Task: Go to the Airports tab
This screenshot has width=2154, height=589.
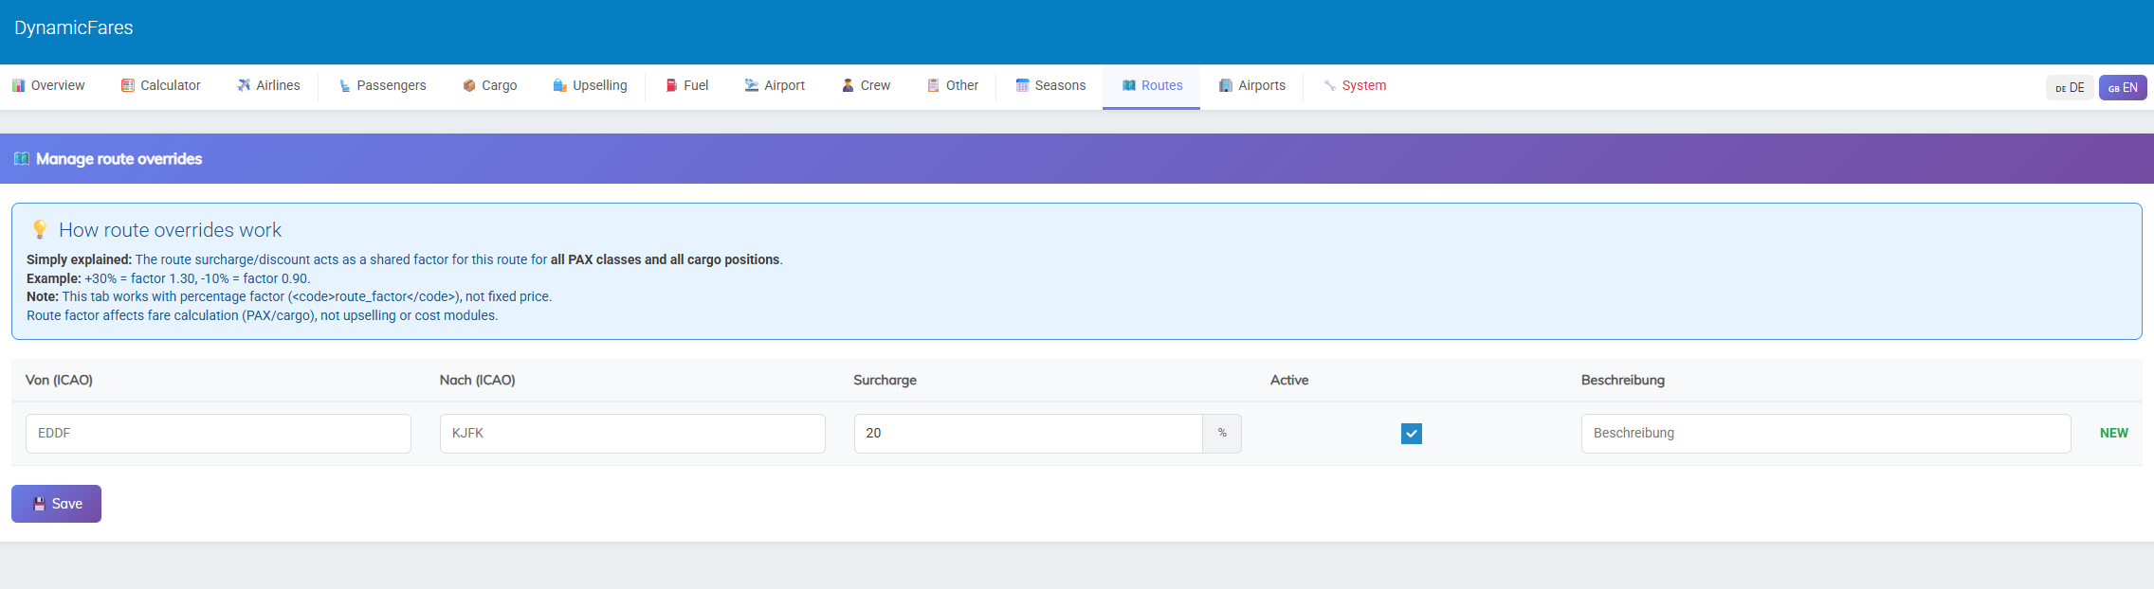Action: [x=1251, y=85]
